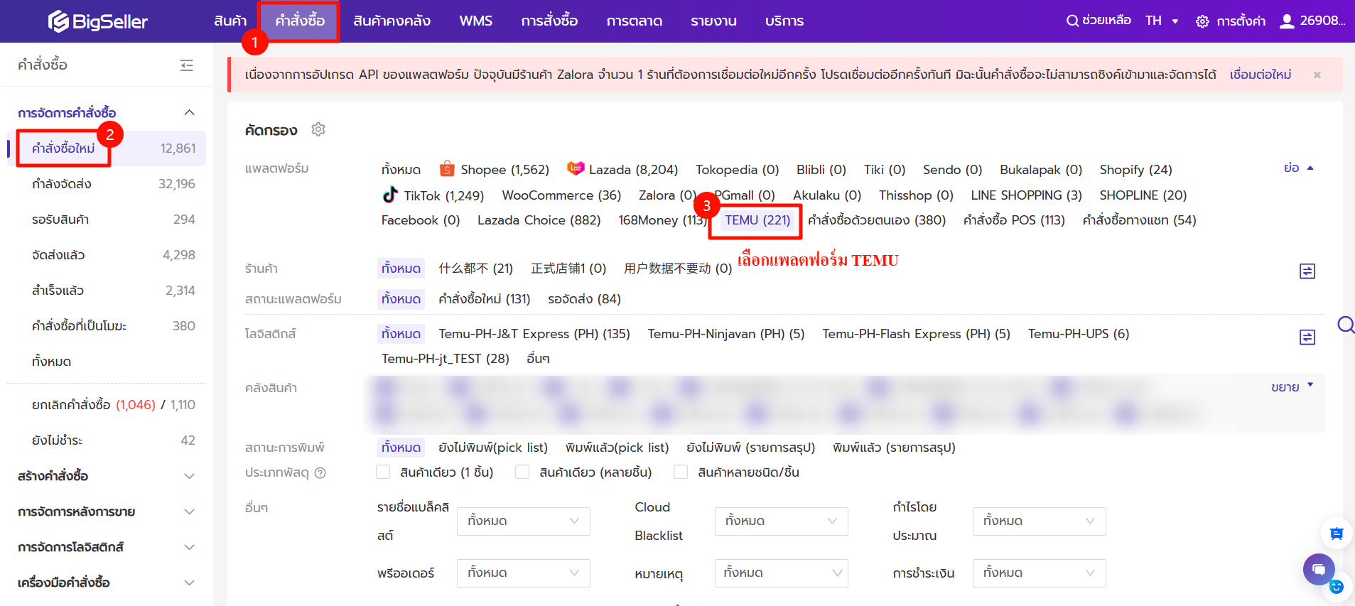Image resolution: width=1355 pixels, height=606 pixels.
Task: Filter by WooCommerce (36) platform
Action: tap(561, 195)
